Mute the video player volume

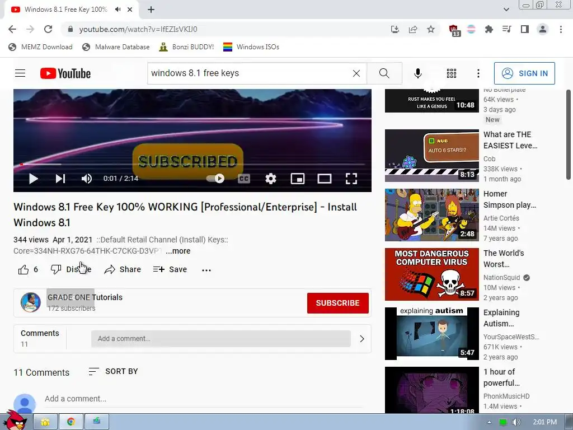tap(87, 179)
